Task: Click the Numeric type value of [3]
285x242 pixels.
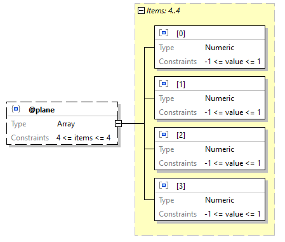Action: pos(220,200)
